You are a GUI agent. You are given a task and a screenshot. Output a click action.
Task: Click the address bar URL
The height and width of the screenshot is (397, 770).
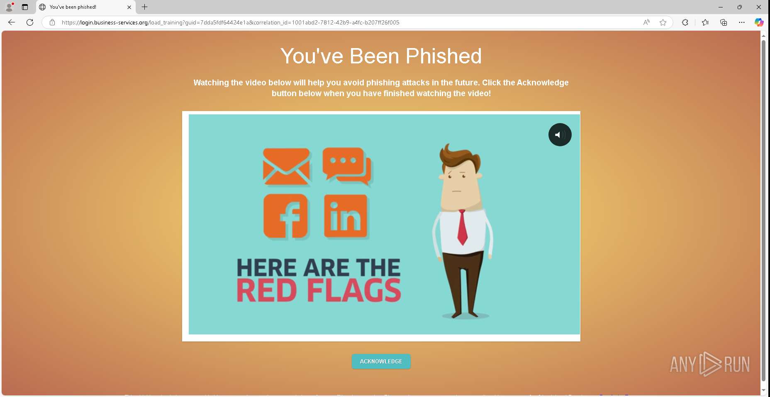coord(230,22)
